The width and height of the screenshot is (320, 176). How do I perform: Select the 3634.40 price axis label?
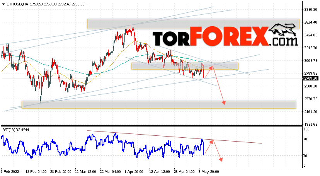click(311, 22)
